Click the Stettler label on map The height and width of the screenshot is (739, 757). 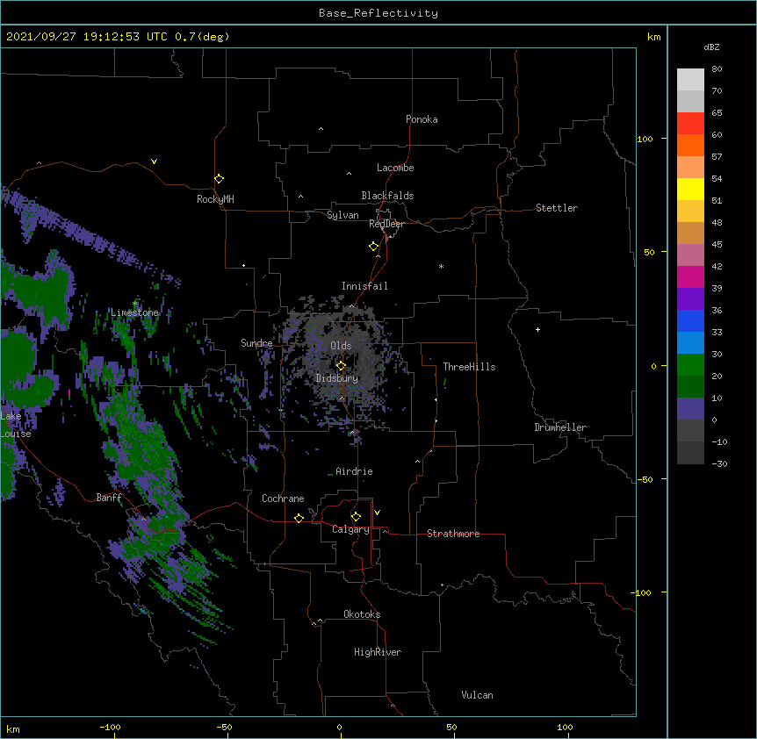tap(556, 208)
